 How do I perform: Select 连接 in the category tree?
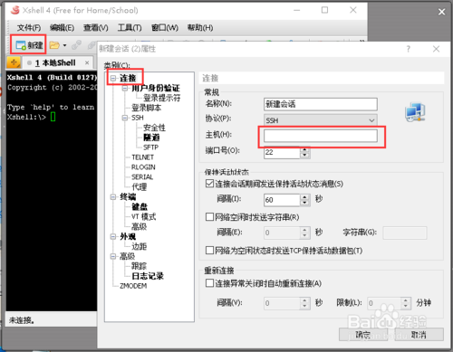(128, 79)
